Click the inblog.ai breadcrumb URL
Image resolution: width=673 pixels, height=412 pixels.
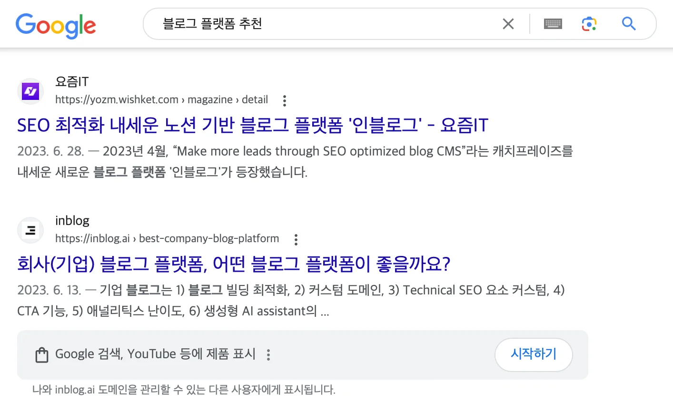[167, 238]
